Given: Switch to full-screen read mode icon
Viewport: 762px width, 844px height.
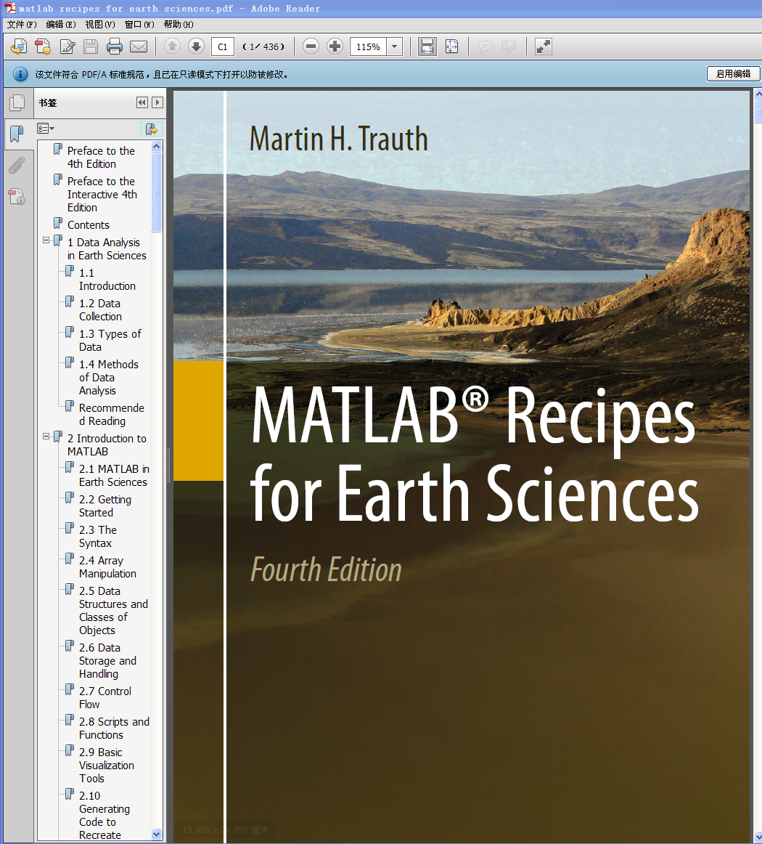Looking at the screenshot, I should [x=543, y=47].
